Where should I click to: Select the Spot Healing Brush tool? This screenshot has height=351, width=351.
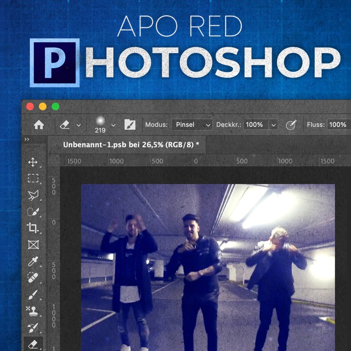pos(33,278)
